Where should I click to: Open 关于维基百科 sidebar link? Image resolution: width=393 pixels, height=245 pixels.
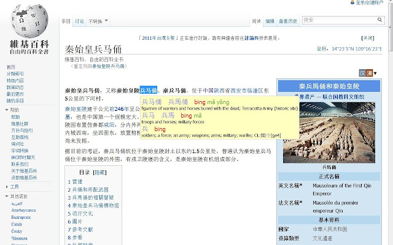[x=24, y=171]
